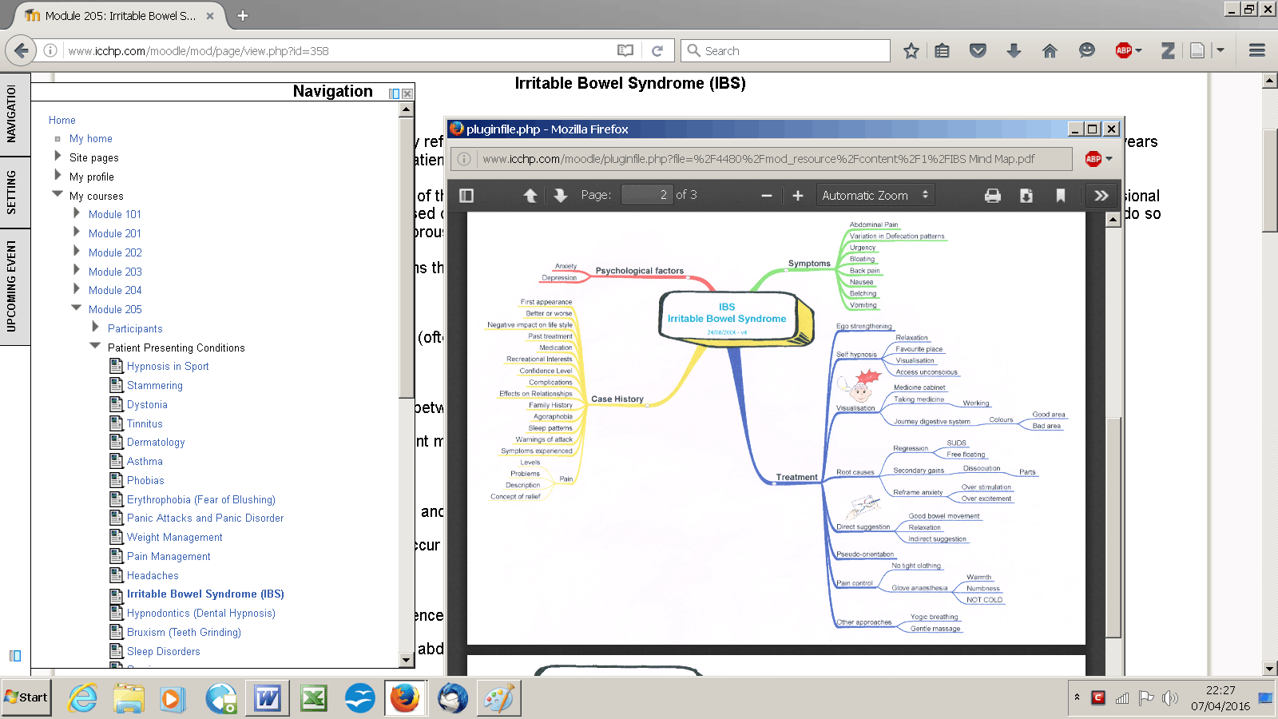Collapse the My courses tree
The height and width of the screenshot is (719, 1278).
click(x=57, y=196)
